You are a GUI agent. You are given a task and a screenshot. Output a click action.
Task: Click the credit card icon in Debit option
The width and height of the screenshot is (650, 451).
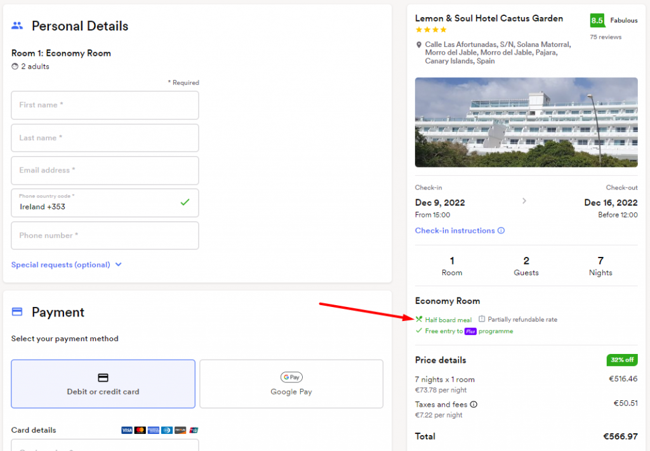tap(103, 377)
